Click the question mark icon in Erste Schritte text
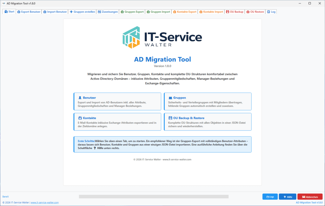 click(x=95, y=148)
